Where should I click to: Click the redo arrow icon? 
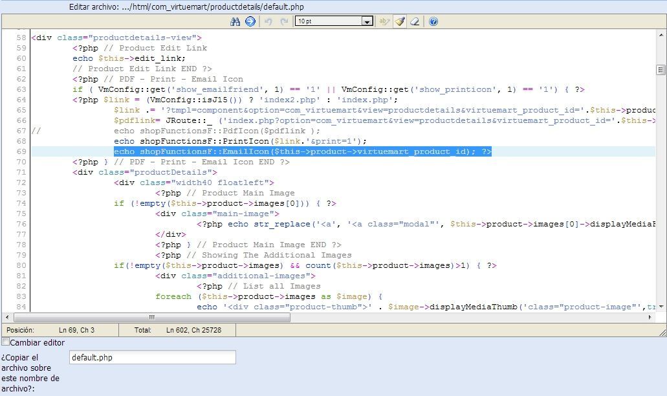pos(284,21)
